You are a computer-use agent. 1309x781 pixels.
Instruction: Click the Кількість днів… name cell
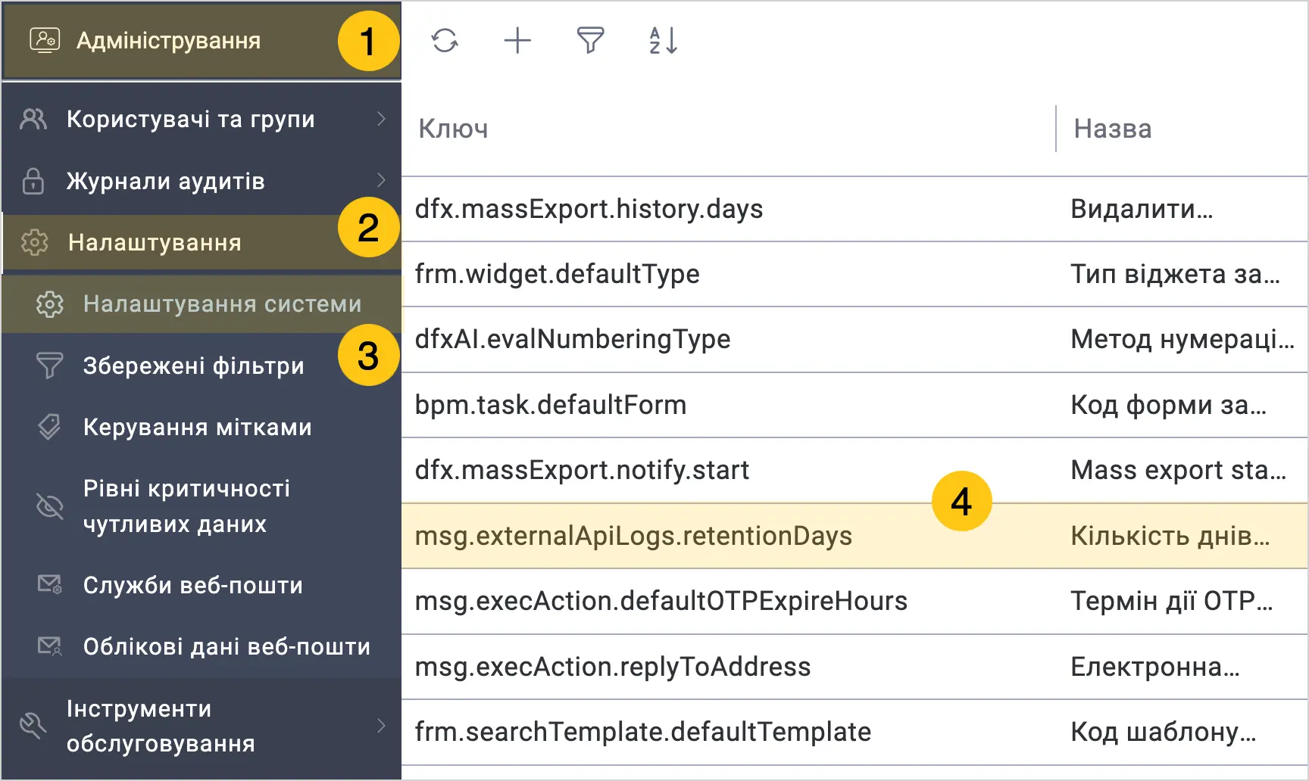coord(1170,536)
